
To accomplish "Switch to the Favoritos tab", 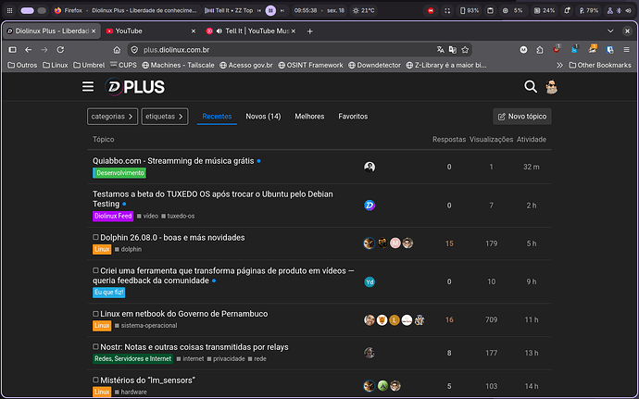I will tap(353, 117).
